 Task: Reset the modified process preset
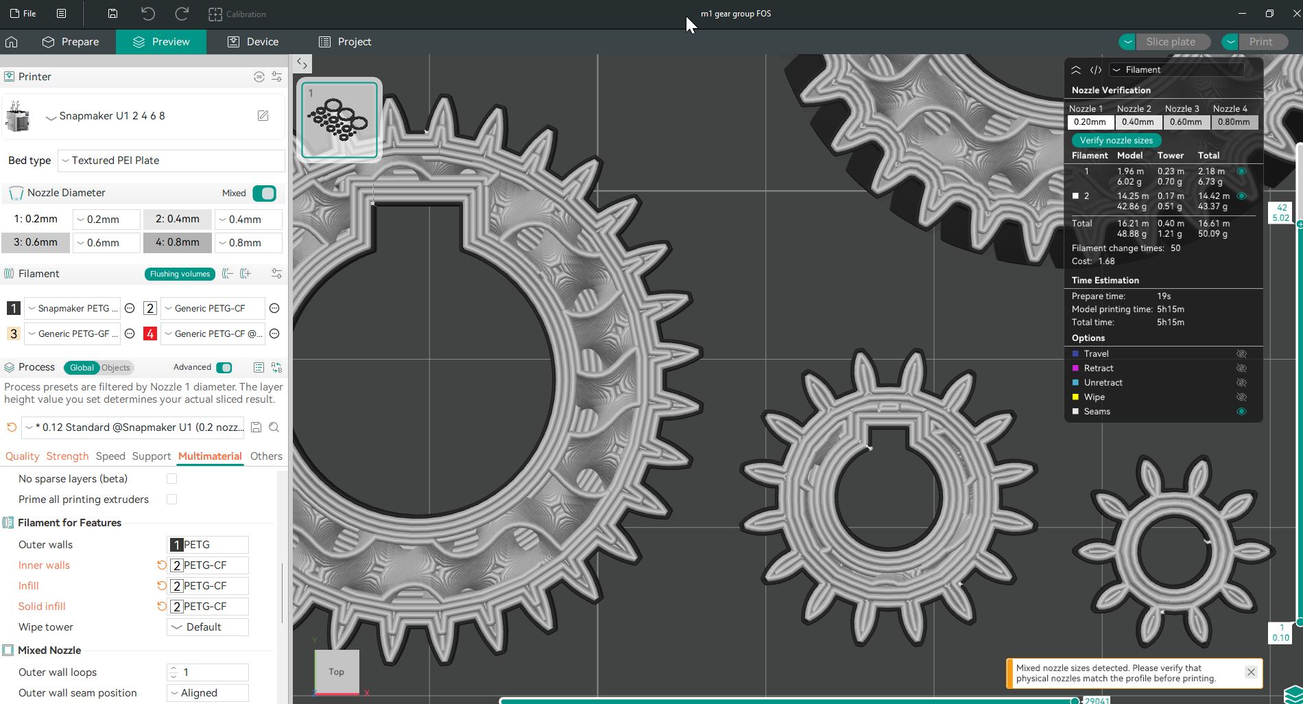coord(12,427)
